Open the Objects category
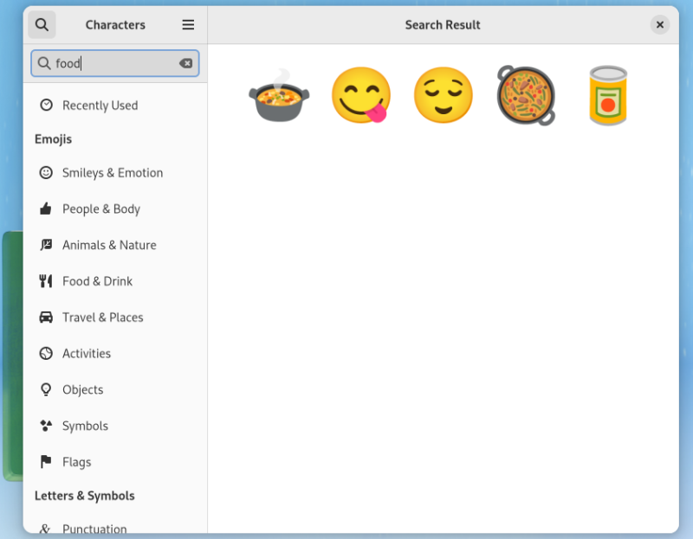Image resolution: width=693 pixels, height=539 pixels. (x=115, y=390)
